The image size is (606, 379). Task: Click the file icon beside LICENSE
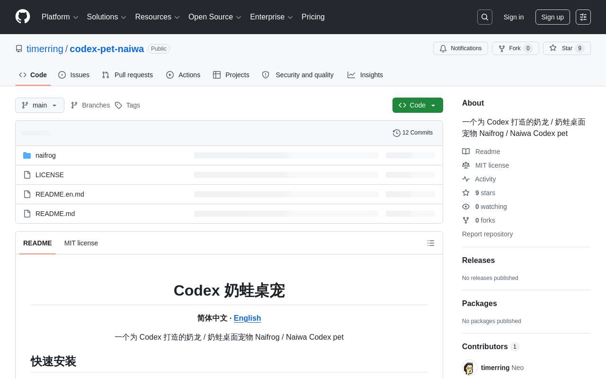[x=27, y=175]
